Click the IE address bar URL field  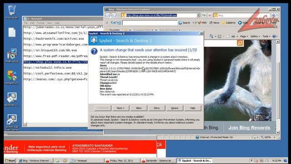click(161, 15)
